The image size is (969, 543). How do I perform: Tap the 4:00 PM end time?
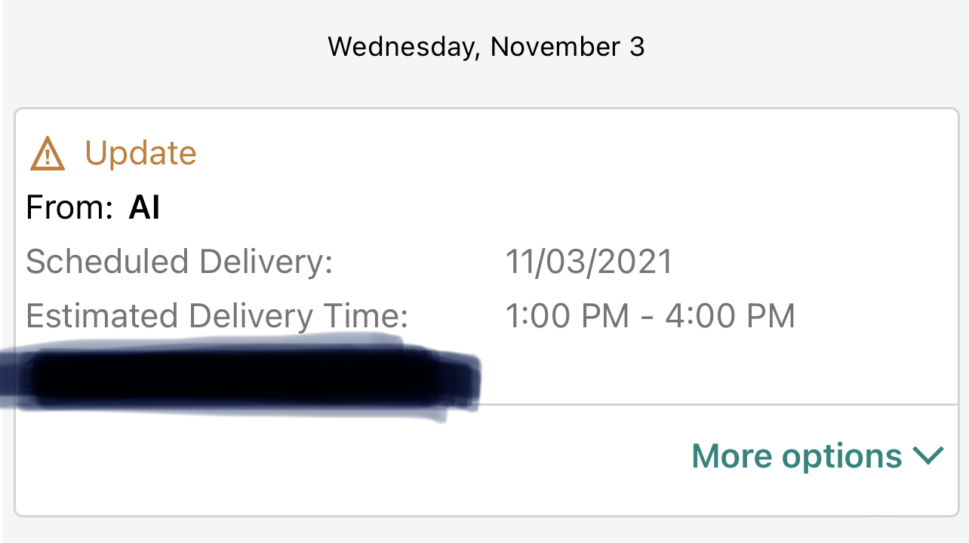(x=730, y=316)
